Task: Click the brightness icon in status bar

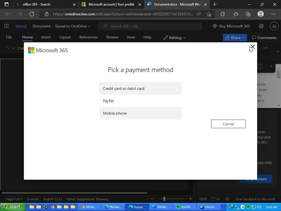Action: coord(227,199)
